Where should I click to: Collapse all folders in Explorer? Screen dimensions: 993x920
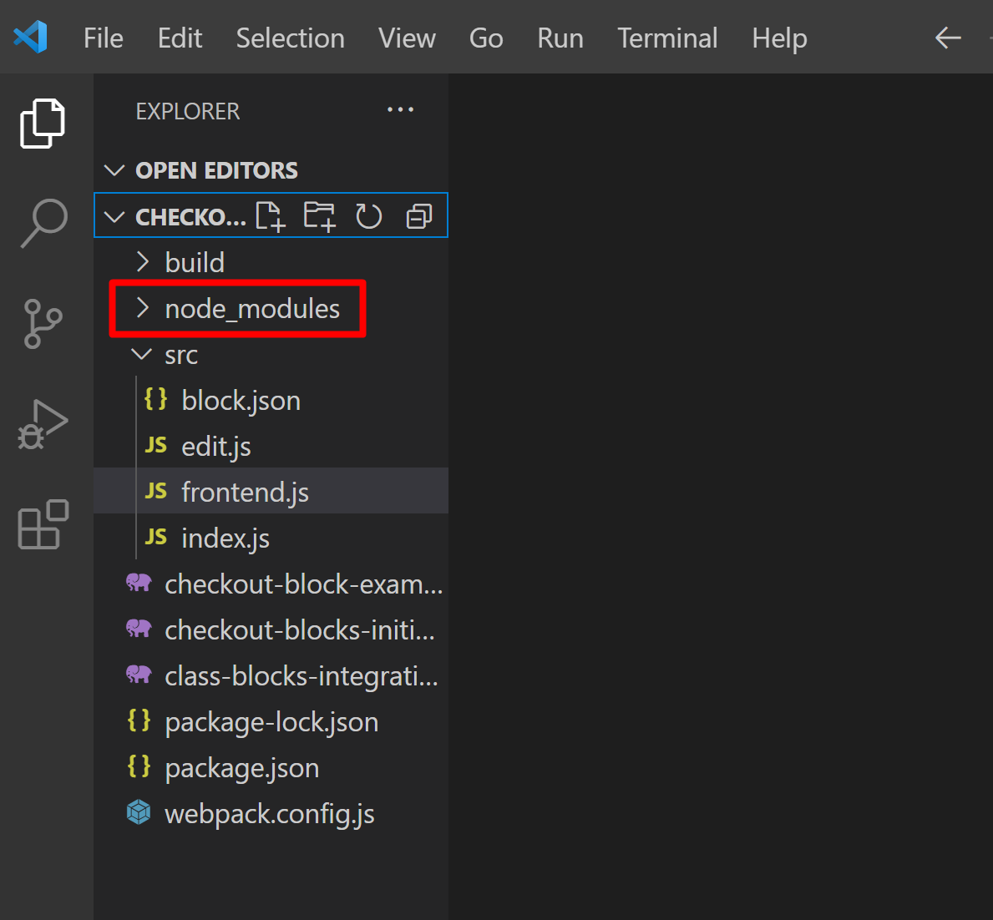[x=418, y=216]
